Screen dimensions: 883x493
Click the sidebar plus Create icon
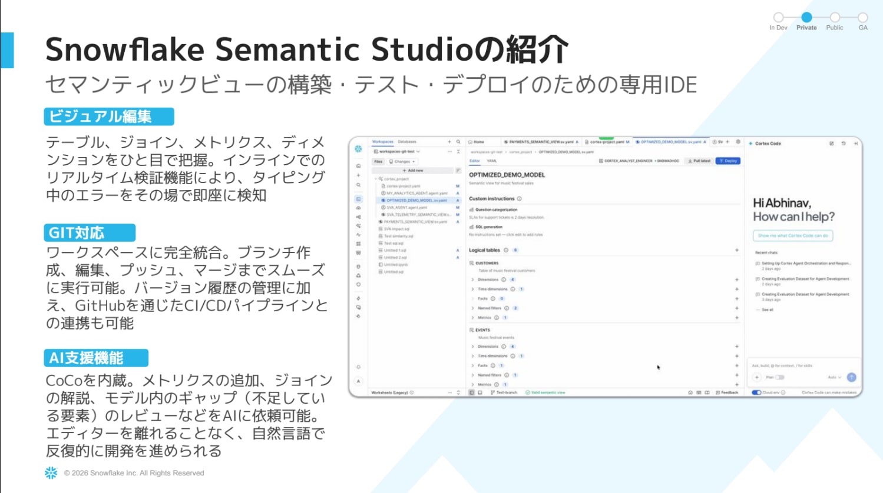[x=358, y=175]
